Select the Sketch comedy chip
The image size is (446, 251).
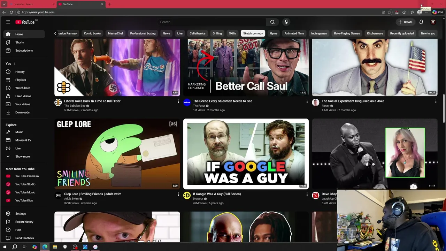tap(253, 33)
